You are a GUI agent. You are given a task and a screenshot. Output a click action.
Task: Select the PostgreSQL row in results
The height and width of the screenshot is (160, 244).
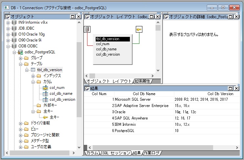point(124,131)
